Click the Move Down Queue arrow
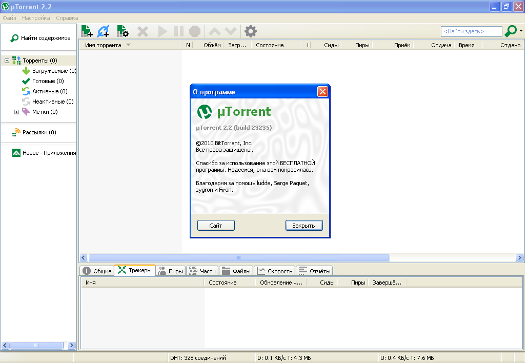This screenshot has width=528, height=363. 231,31
